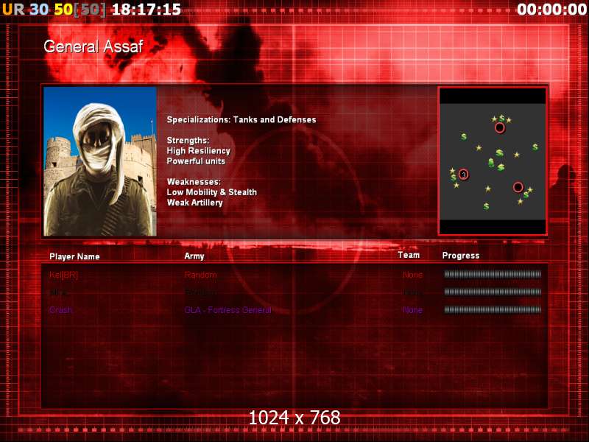This screenshot has height=442, width=589.
Task: Click the bottommost dollar supply icon on minimap
Action: [x=486, y=206]
